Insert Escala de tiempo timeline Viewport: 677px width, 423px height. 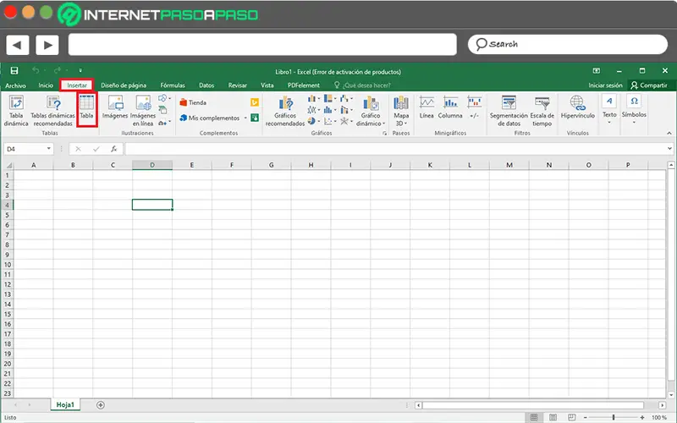pos(542,111)
